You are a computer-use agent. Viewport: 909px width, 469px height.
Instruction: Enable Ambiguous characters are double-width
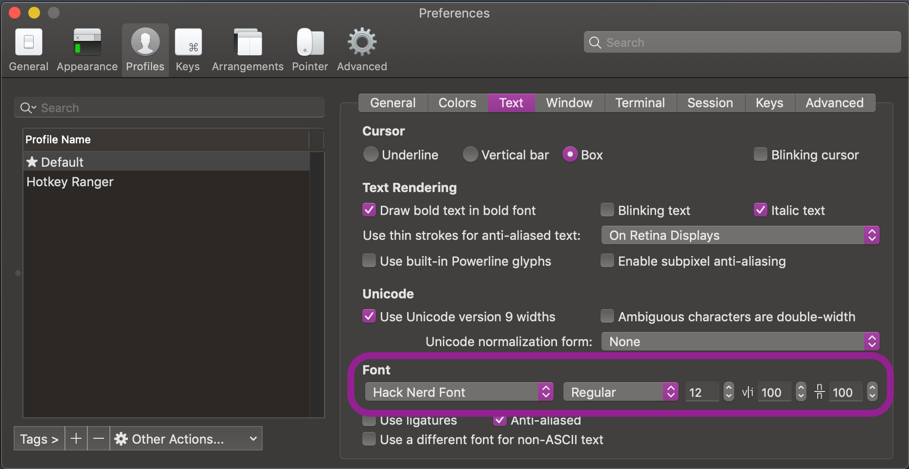click(x=607, y=316)
